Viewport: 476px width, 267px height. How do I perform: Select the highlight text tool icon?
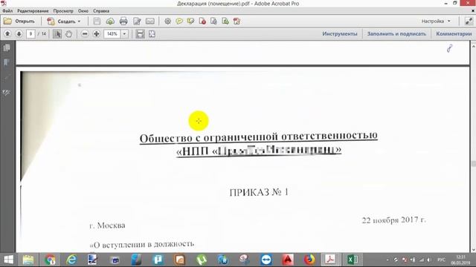pos(190,22)
